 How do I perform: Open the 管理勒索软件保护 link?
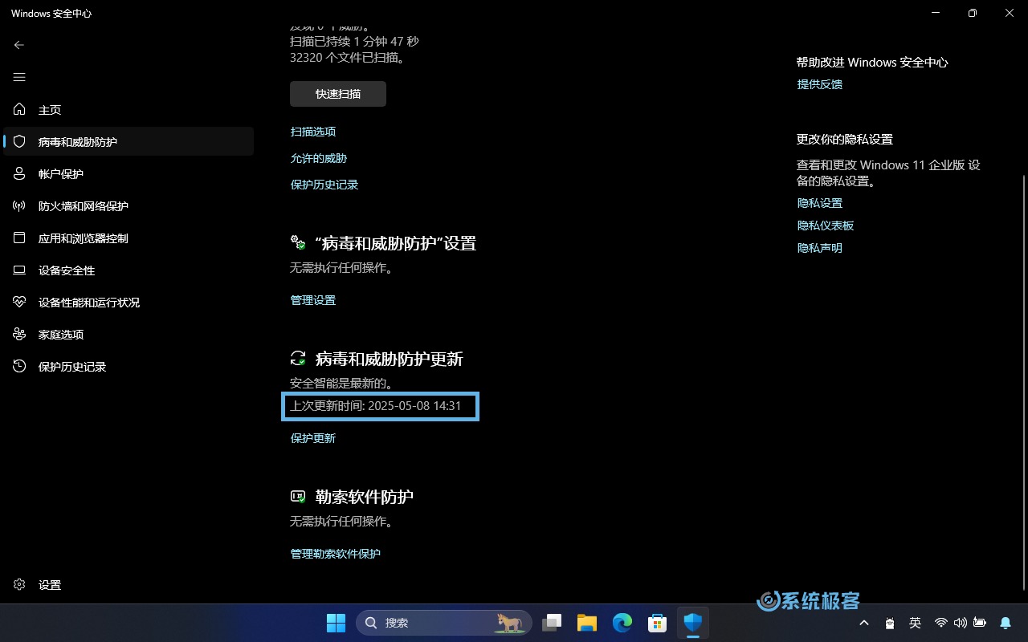(x=336, y=554)
